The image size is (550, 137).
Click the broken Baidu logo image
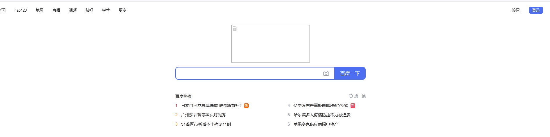coord(270,44)
